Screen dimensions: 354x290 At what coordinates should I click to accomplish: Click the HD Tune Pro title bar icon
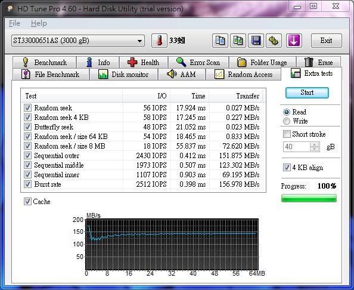coord(10,8)
